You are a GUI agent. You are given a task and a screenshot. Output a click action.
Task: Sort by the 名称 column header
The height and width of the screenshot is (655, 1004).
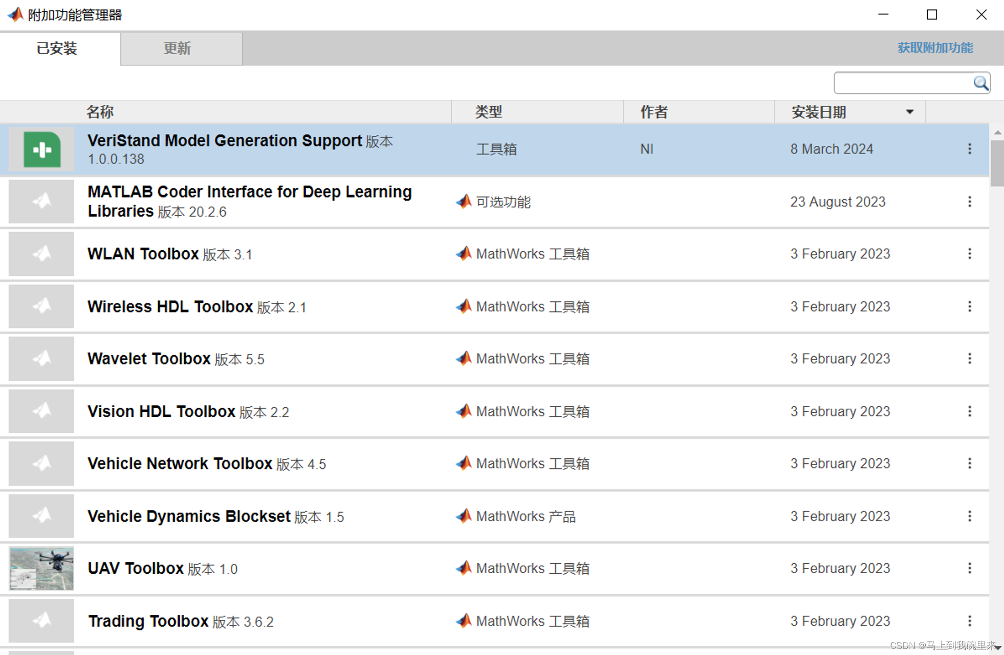coord(100,112)
